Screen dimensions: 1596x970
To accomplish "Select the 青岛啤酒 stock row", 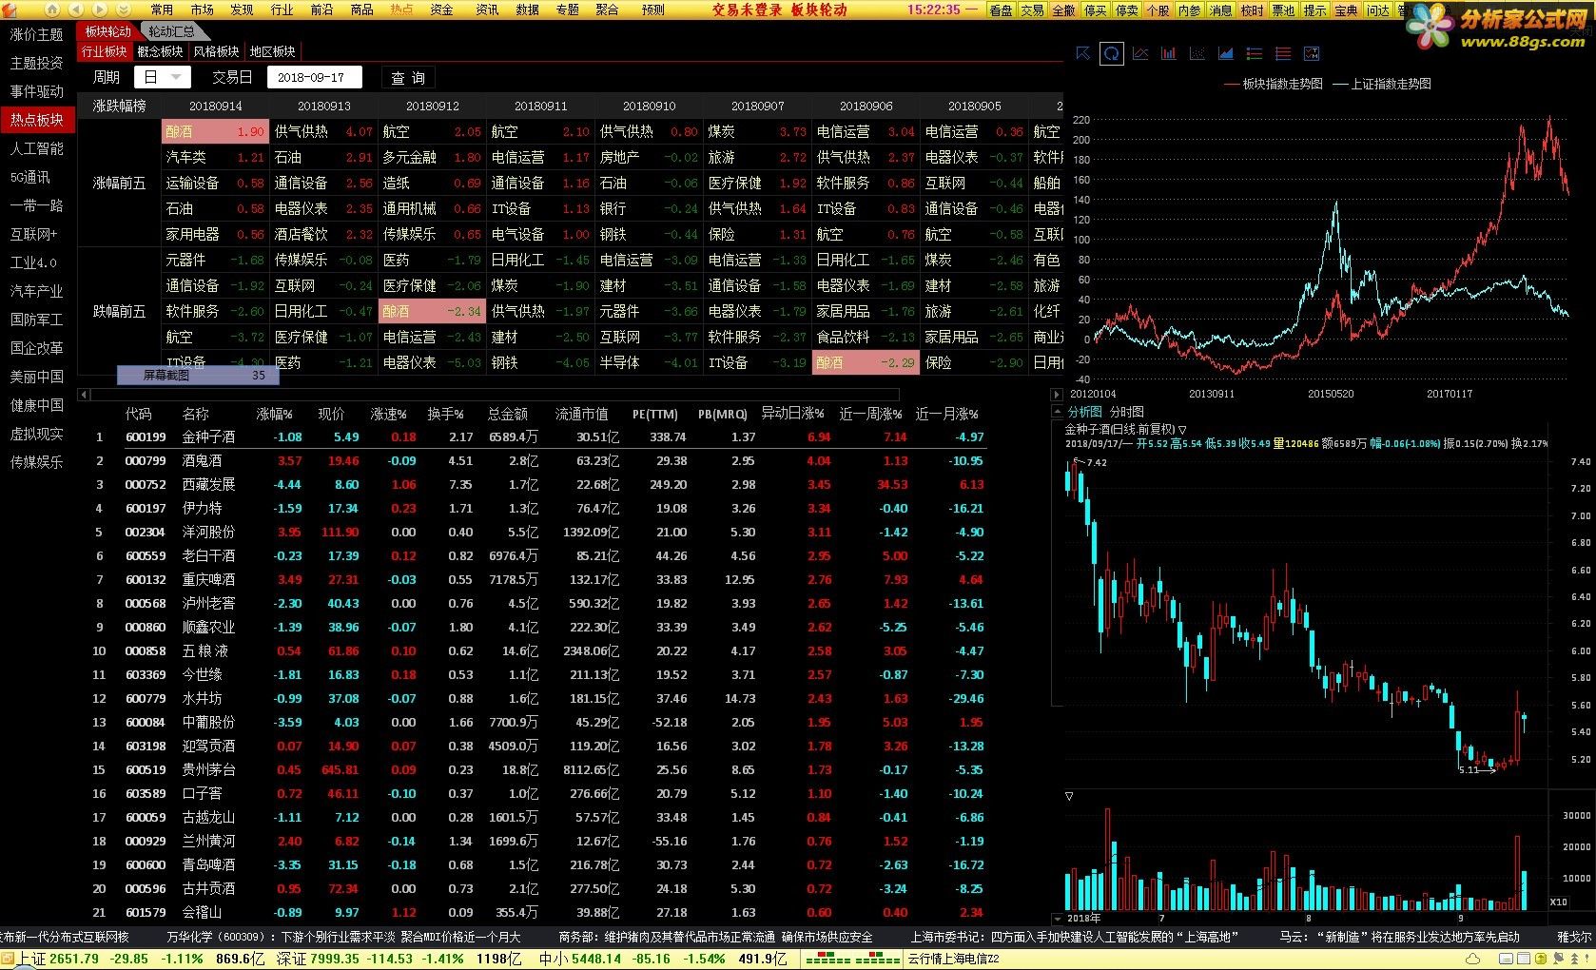I will (x=538, y=864).
